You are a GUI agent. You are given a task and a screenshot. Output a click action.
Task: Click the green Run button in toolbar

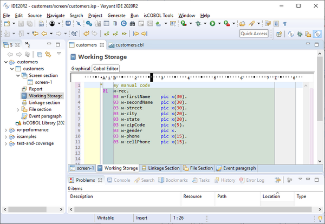(212, 24)
